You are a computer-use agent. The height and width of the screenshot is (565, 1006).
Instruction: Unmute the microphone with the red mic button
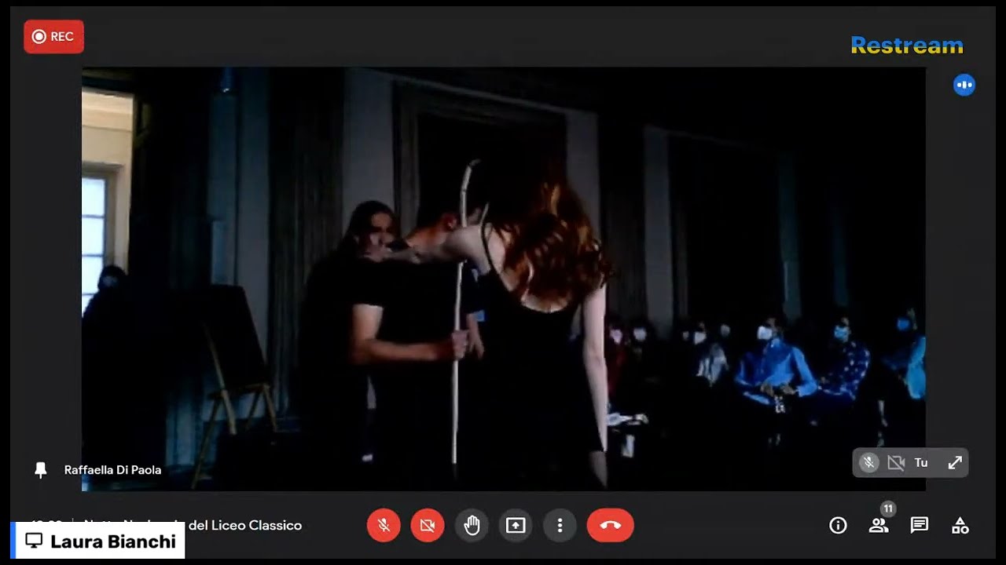click(x=384, y=526)
